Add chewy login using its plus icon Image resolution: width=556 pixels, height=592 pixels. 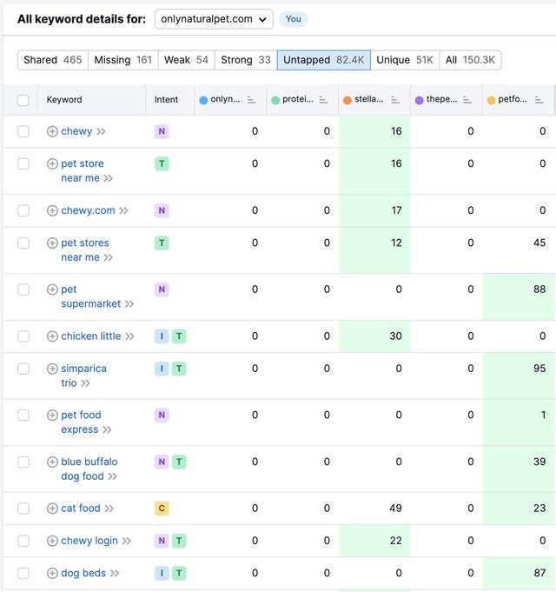tap(52, 541)
